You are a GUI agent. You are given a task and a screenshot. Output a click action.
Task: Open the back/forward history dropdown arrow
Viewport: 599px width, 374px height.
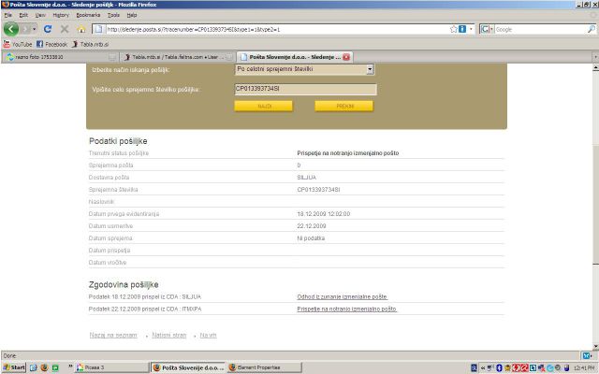tap(35, 29)
